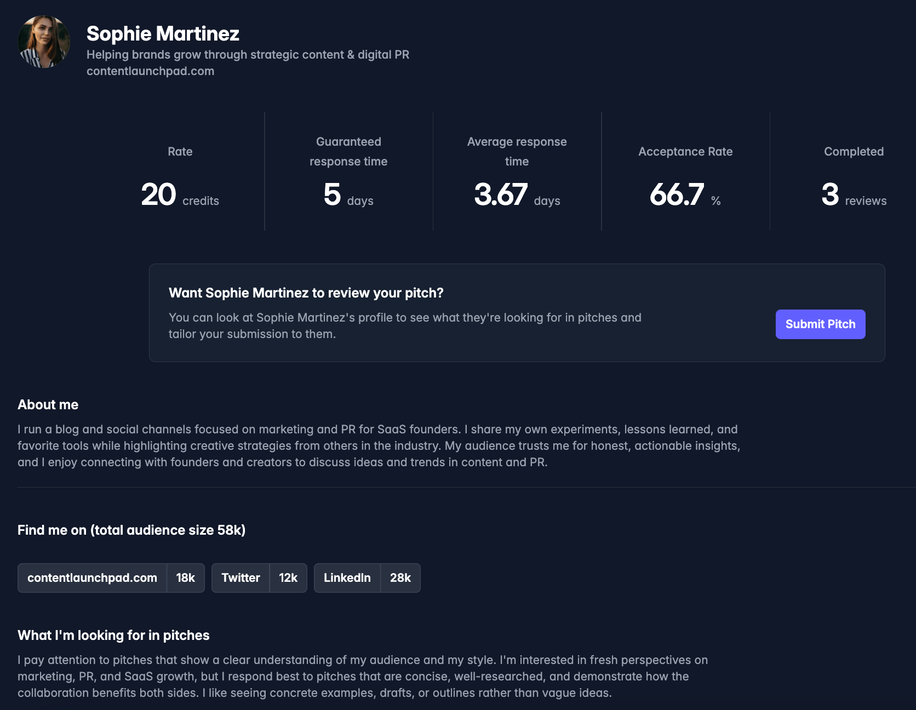
Task: Click the Sophie Martinez name heading
Action: coord(163,34)
